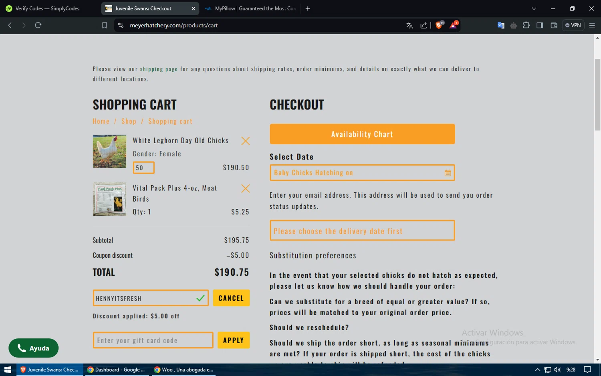Remove White Leghorn Day Old Chicks from cart

click(246, 141)
